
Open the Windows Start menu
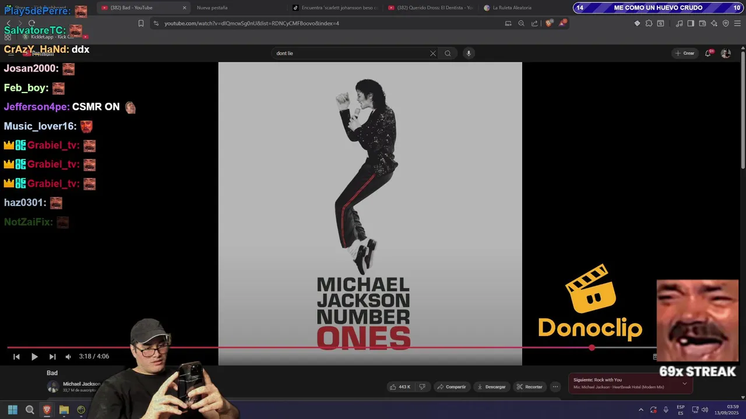tap(13, 410)
